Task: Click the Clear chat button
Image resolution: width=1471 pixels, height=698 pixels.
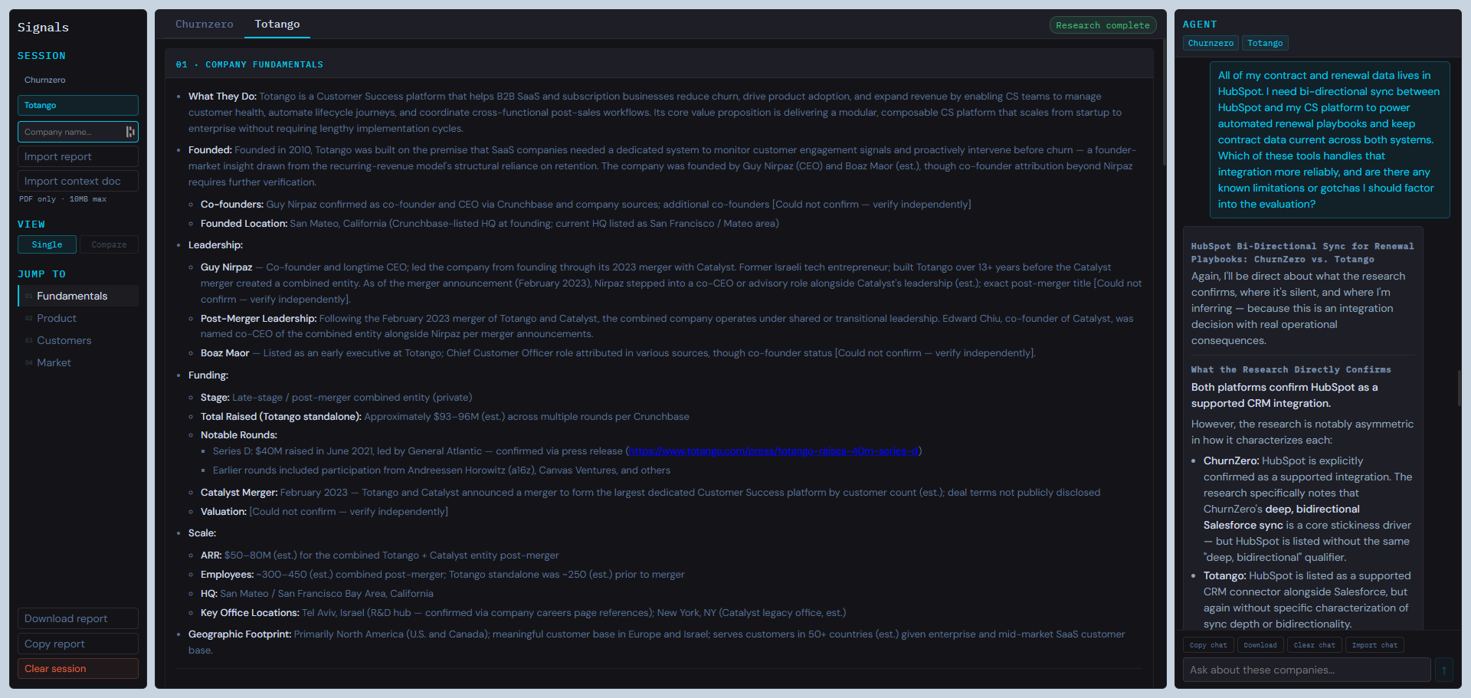Action: coord(1314,645)
